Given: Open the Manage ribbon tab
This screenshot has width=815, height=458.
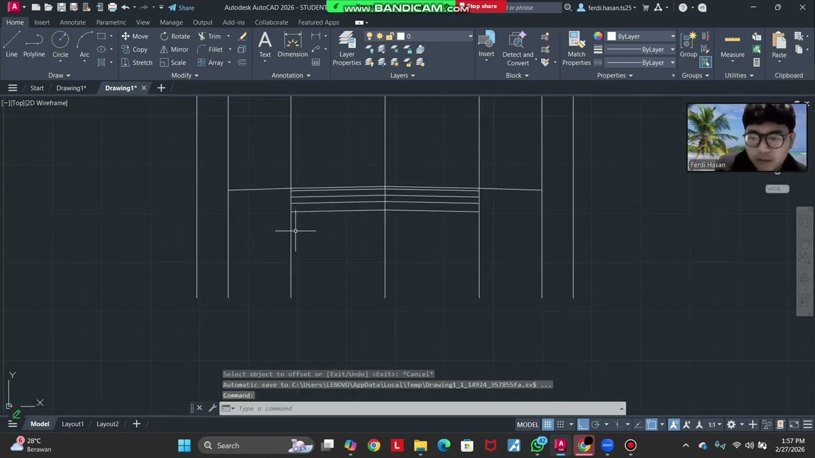Looking at the screenshot, I should click(x=171, y=22).
